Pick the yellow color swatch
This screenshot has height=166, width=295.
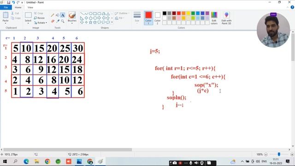tap(188, 13)
